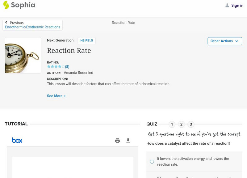Open the ratings count (8)
The width and height of the screenshot is (247, 178).
pyautogui.click(x=67, y=66)
